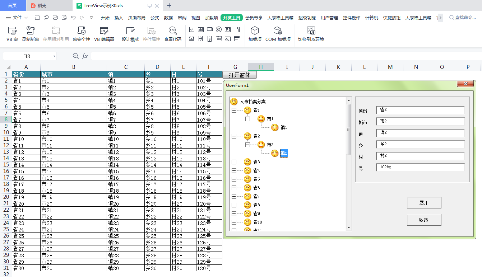Viewport: 482px width, 277px height.
Task: Collapse the 省2 tree node
Action: [234, 136]
